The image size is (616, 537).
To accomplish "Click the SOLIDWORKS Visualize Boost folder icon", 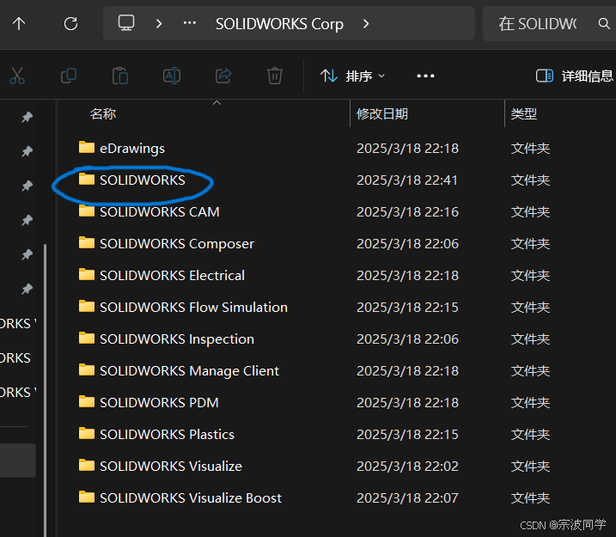I will pyautogui.click(x=87, y=497).
